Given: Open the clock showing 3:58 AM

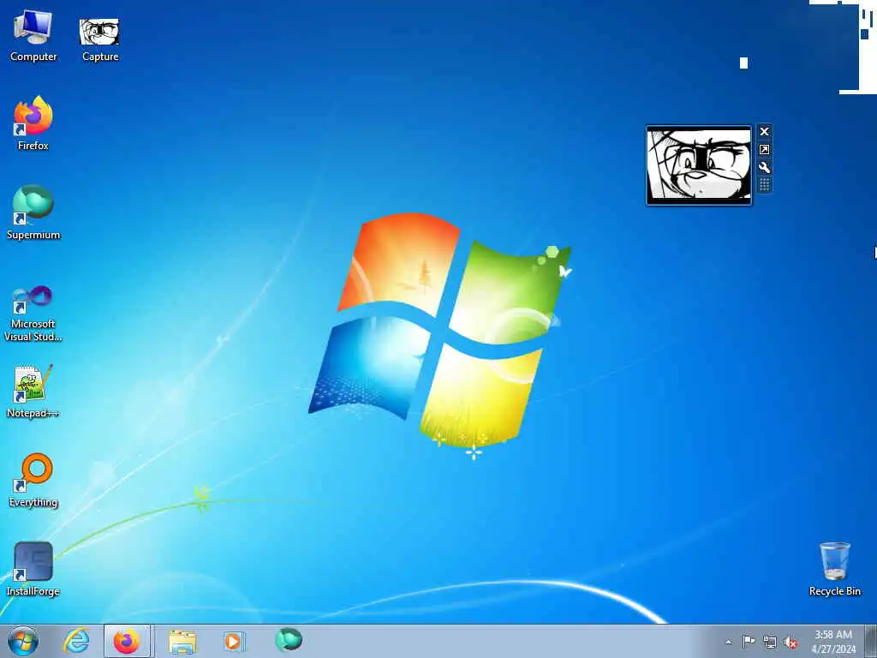Looking at the screenshot, I should pos(833,641).
